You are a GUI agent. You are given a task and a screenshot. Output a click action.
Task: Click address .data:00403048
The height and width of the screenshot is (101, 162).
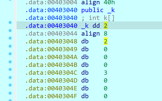pos(51,42)
